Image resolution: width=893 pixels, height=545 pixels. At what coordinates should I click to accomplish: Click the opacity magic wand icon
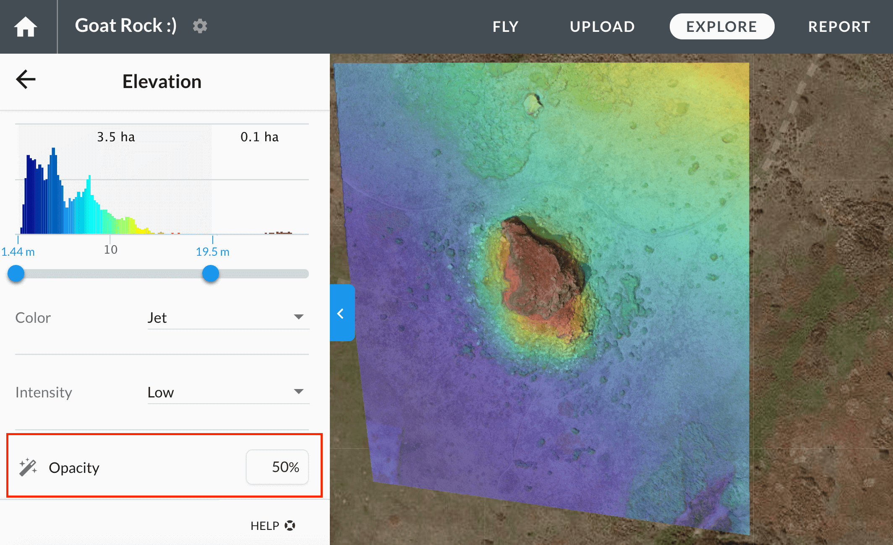[28, 467]
